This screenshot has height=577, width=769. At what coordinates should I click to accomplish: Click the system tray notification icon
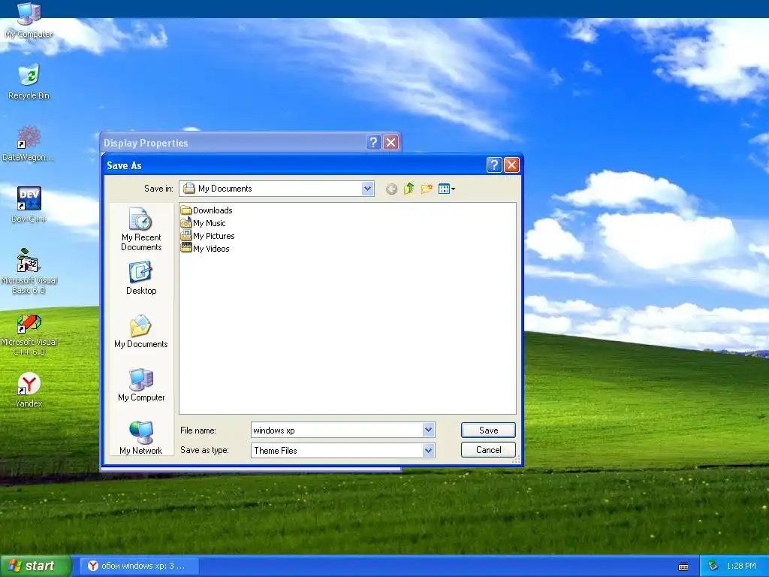tap(713, 566)
